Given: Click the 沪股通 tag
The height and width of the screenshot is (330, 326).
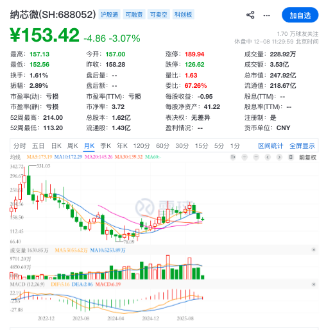Looking at the screenshot, I should 109,15.
